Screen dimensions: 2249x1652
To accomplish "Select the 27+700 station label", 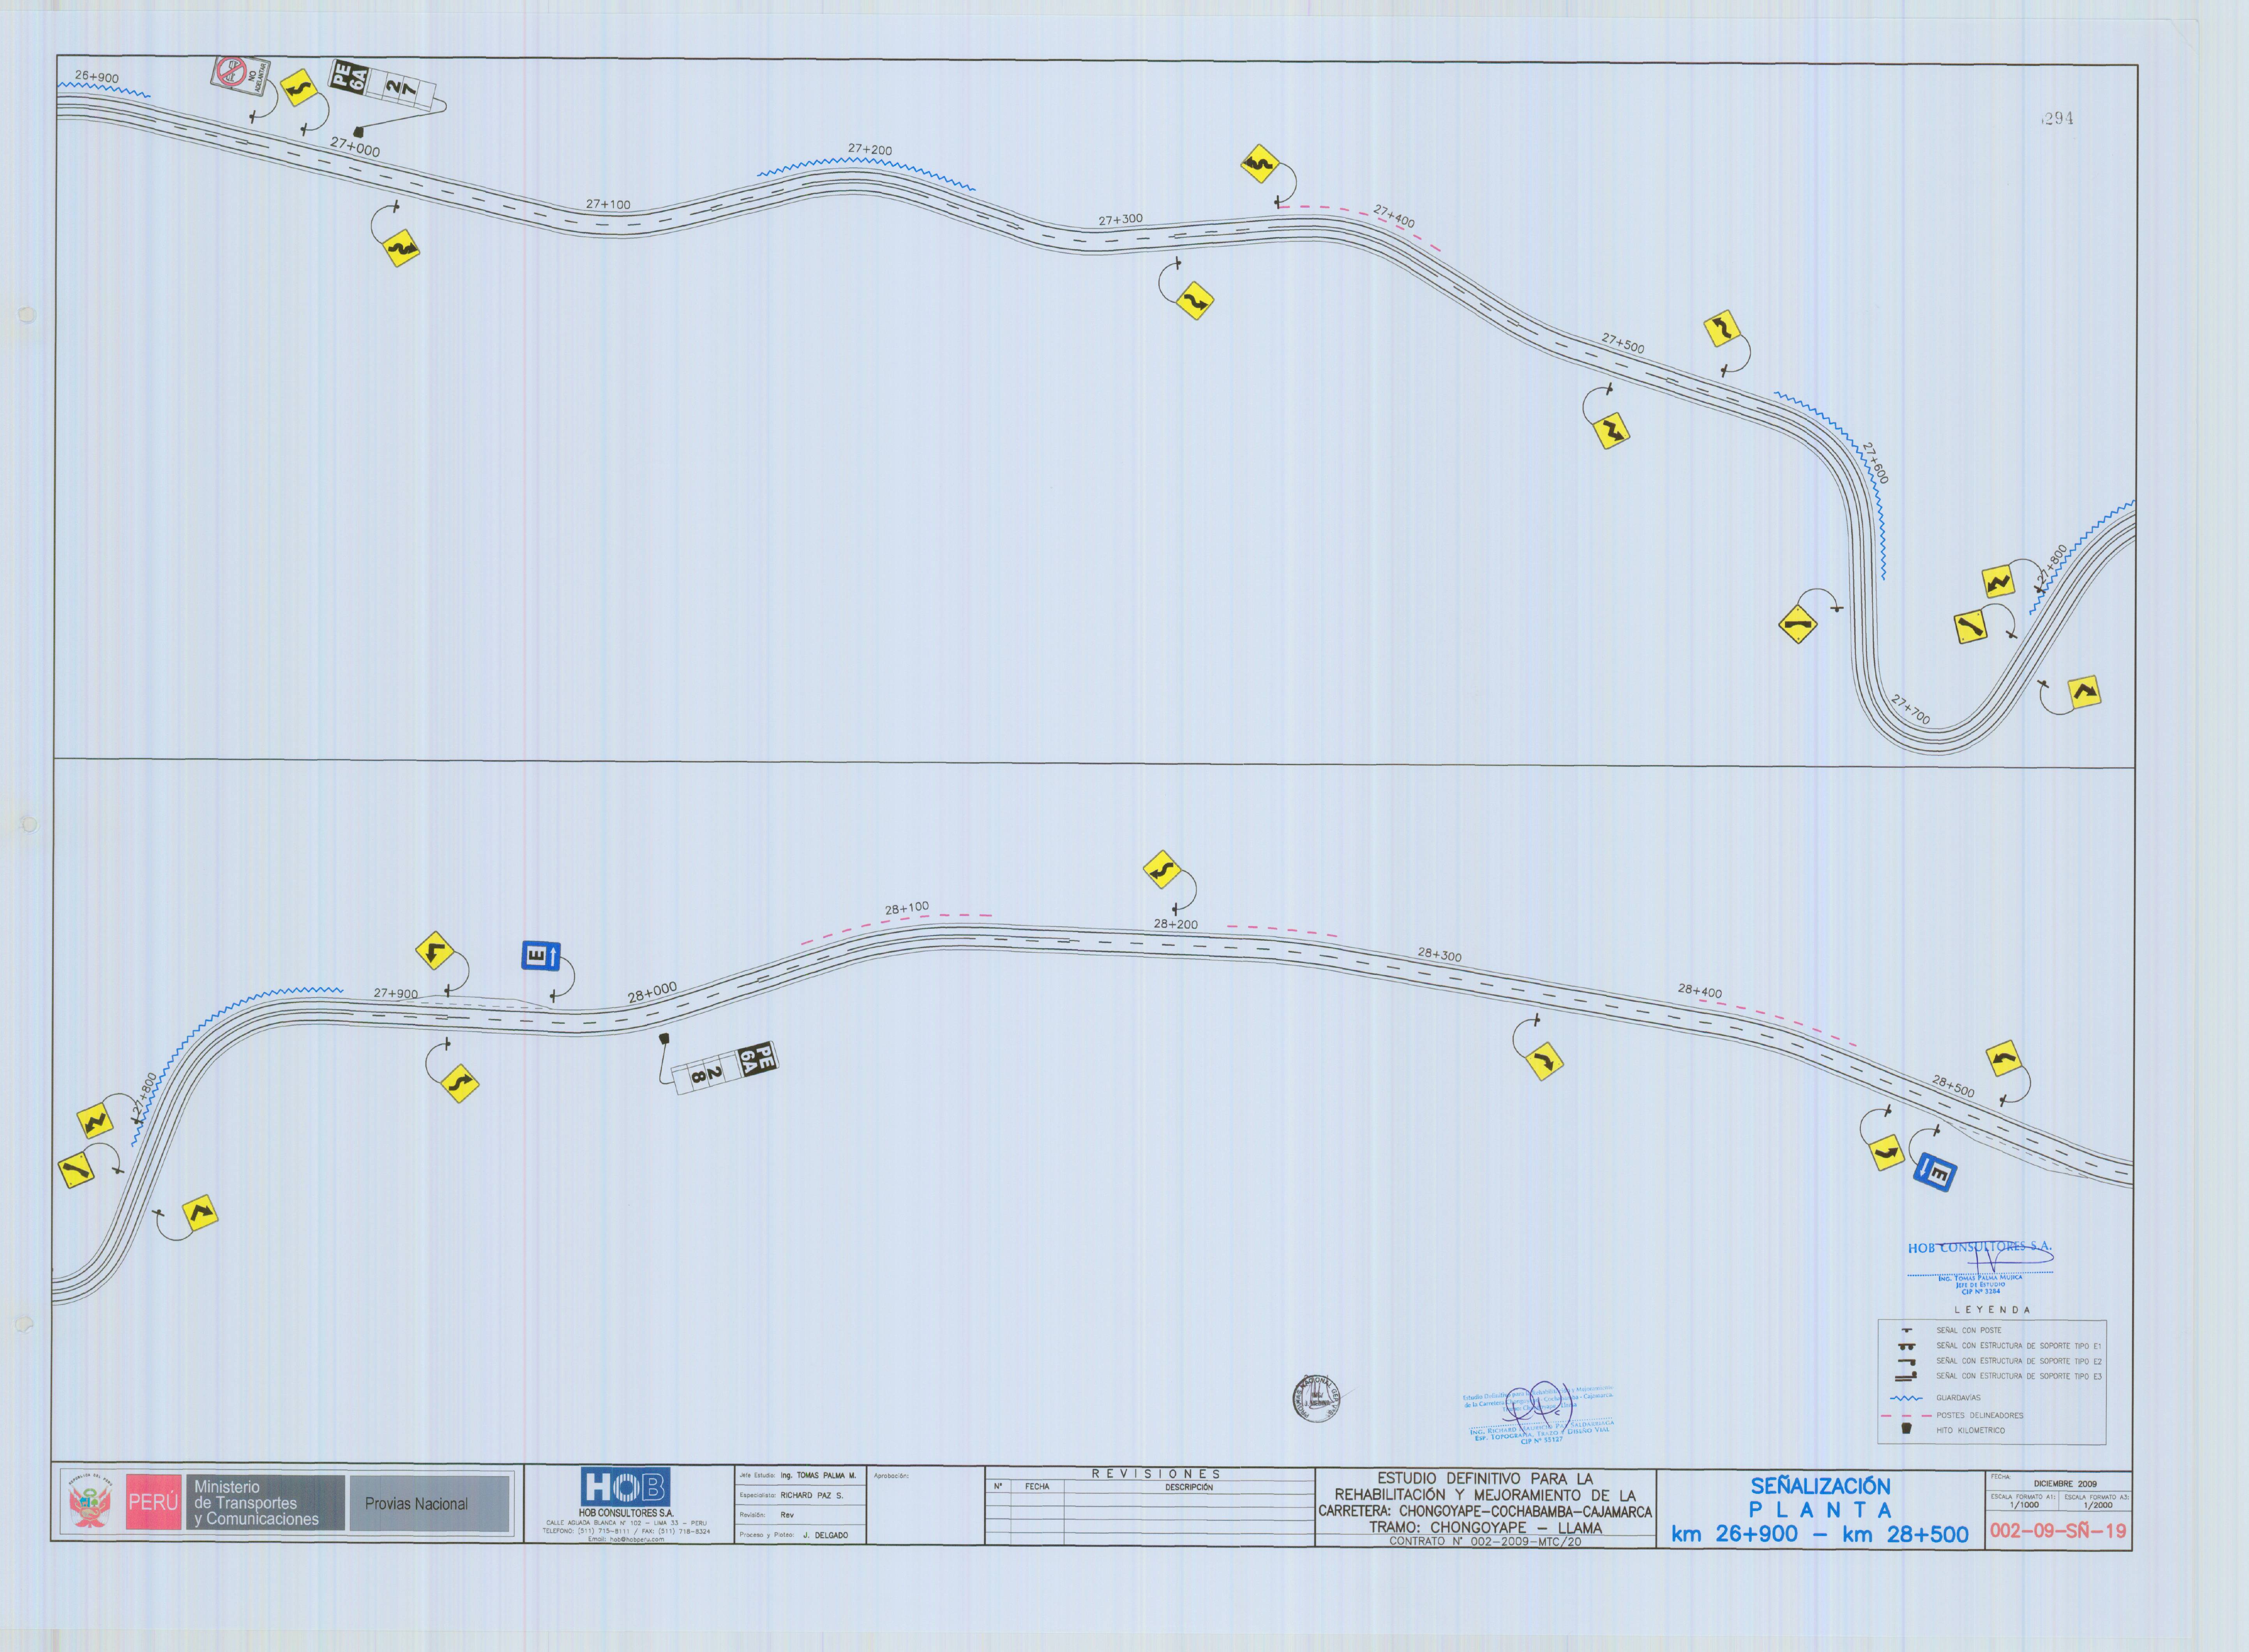I will click(x=1911, y=709).
